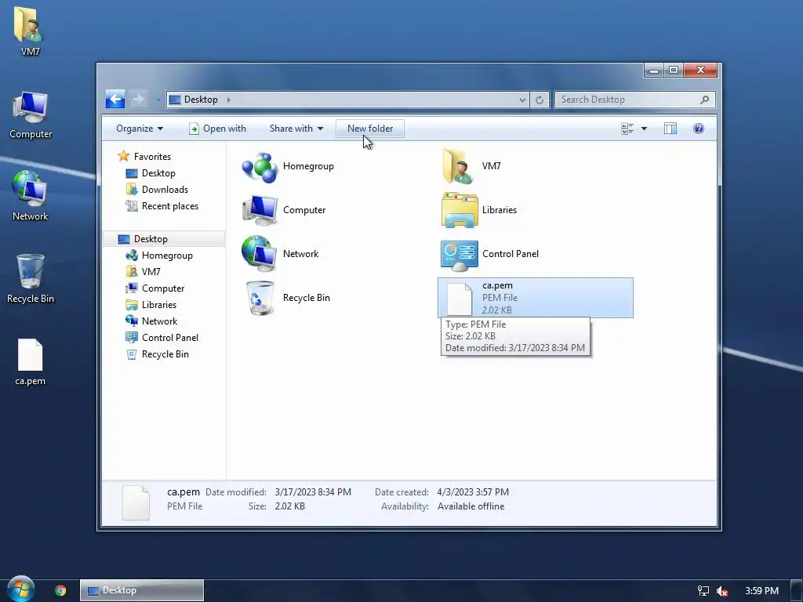Select Network icon on the desktop
803x602 pixels.
[x=31, y=196]
